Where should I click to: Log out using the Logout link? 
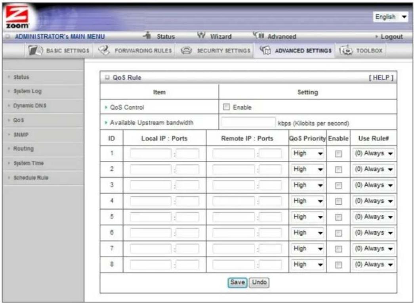click(x=391, y=37)
